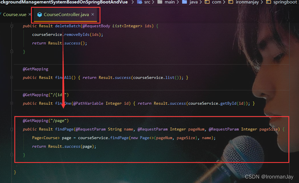
Task: Open the main breadcrumb item
Action: pos(169,2)
